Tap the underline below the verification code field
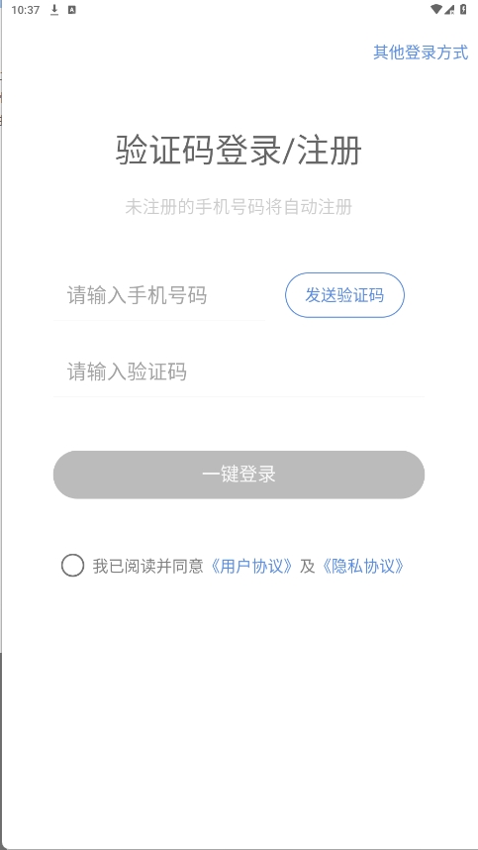 [239, 397]
